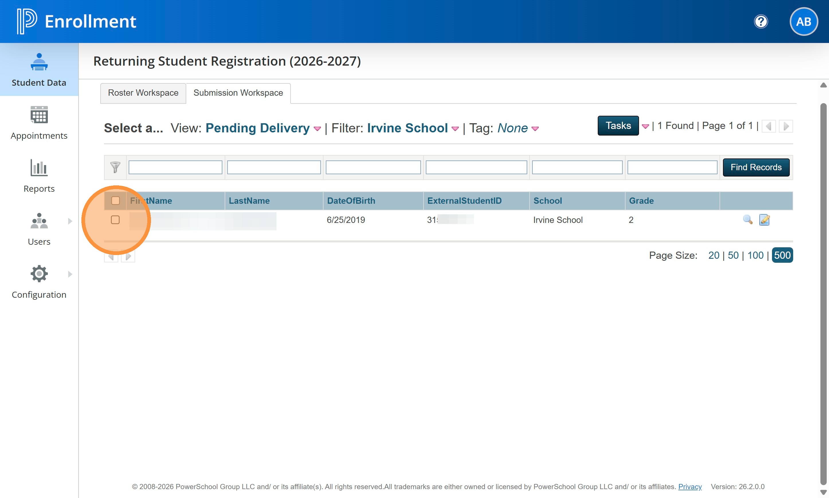
Task: Click the edit pencil icon in student row
Action: (x=764, y=220)
